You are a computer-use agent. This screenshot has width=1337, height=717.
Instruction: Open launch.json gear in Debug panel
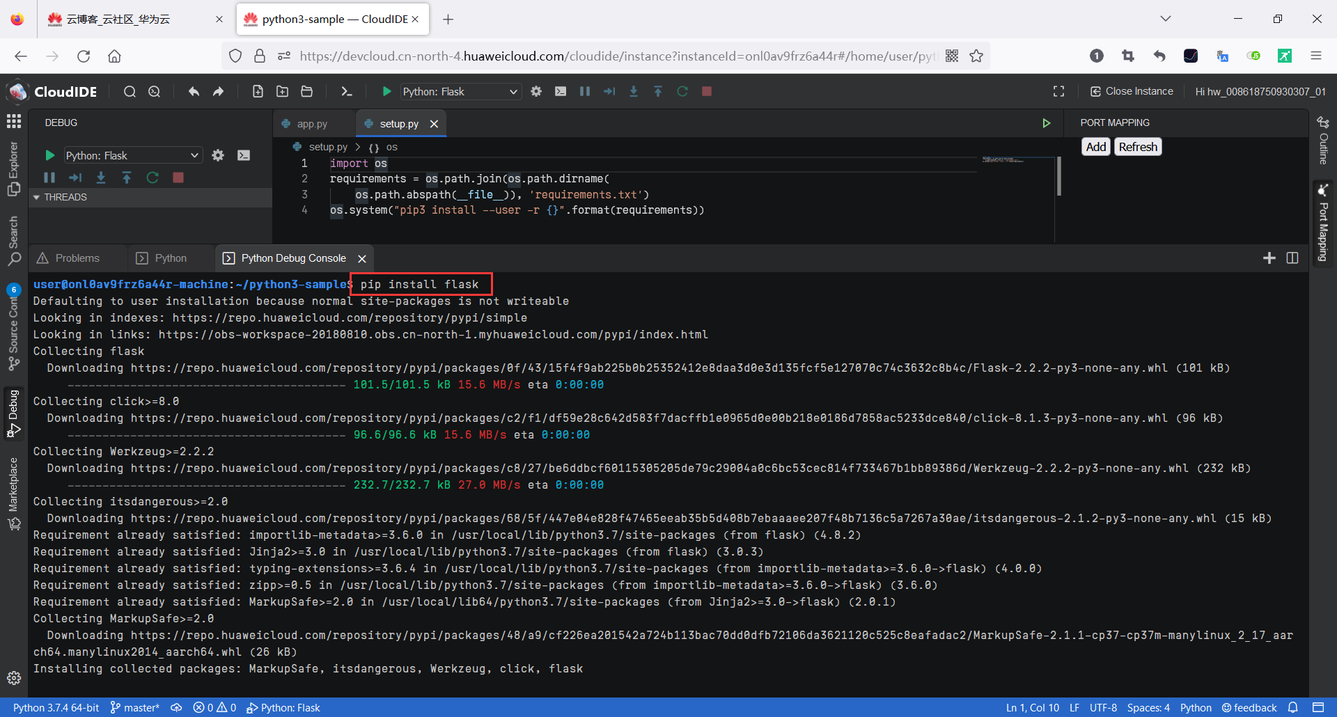[218, 155]
